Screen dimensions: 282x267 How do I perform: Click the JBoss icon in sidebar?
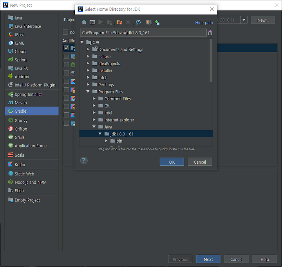[11, 35]
